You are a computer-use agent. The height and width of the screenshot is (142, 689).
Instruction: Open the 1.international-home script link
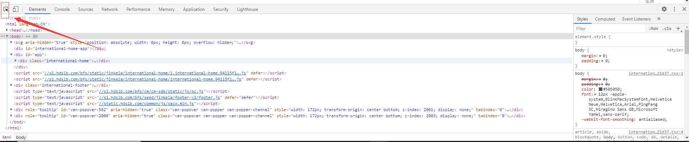[x=145, y=73]
